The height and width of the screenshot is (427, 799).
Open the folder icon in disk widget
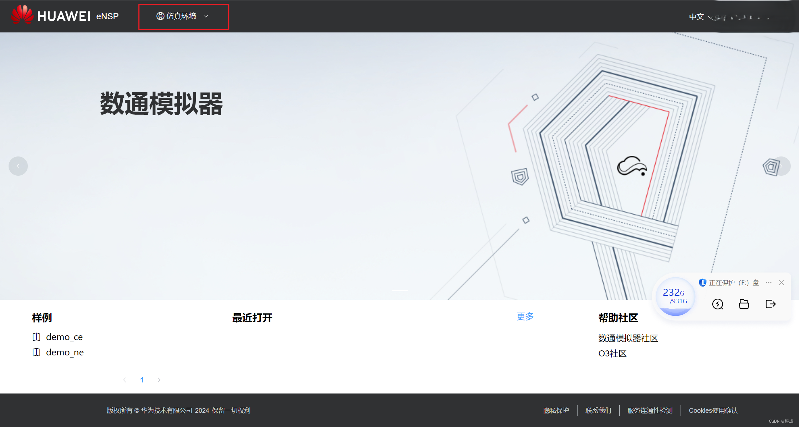point(744,304)
